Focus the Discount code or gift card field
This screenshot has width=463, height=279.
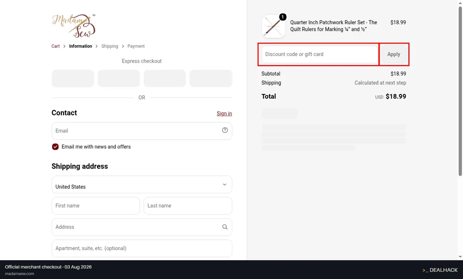coord(320,54)
